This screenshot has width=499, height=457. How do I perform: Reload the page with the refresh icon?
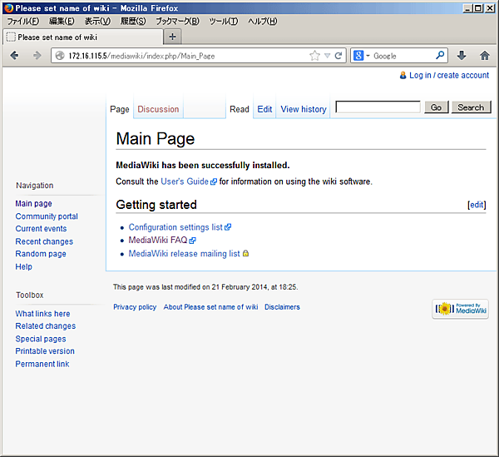coord(338,56)
